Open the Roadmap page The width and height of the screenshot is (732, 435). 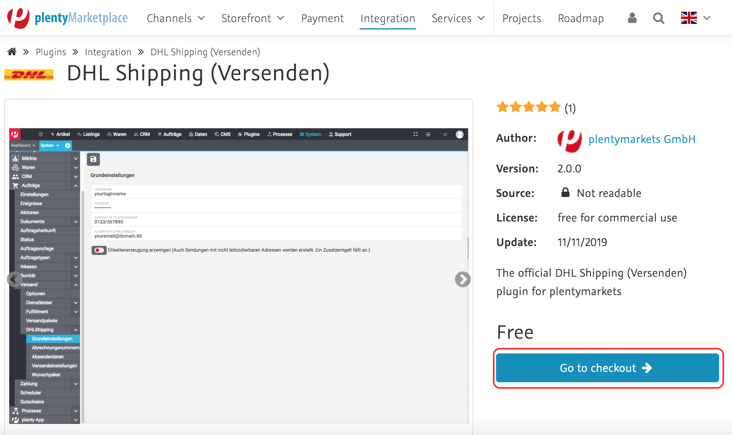(580, 18)
